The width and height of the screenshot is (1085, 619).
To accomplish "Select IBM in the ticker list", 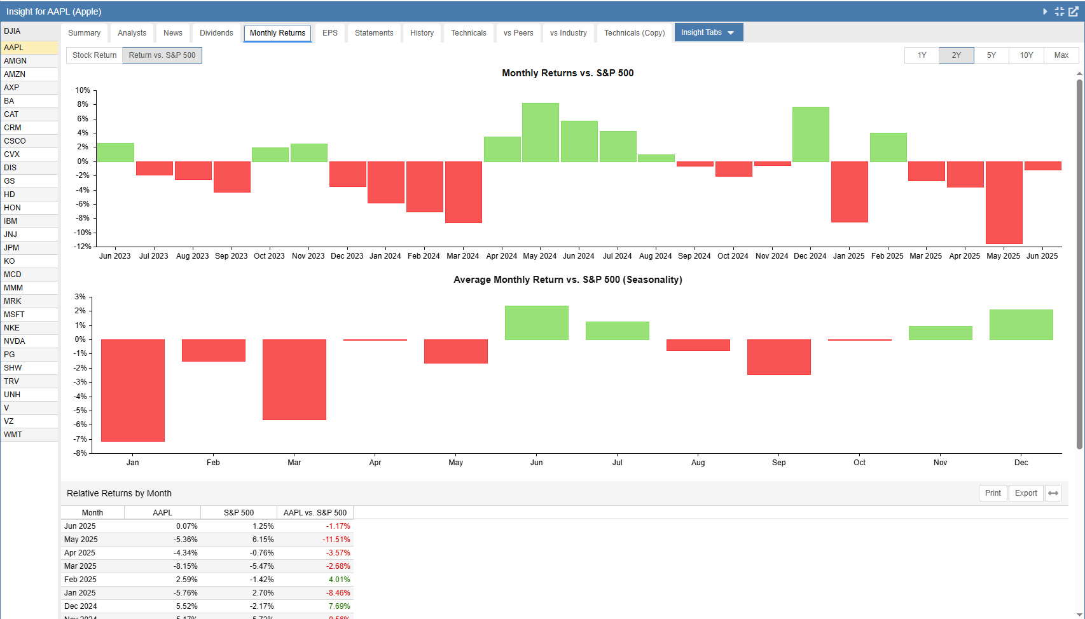I will [29, 221].
